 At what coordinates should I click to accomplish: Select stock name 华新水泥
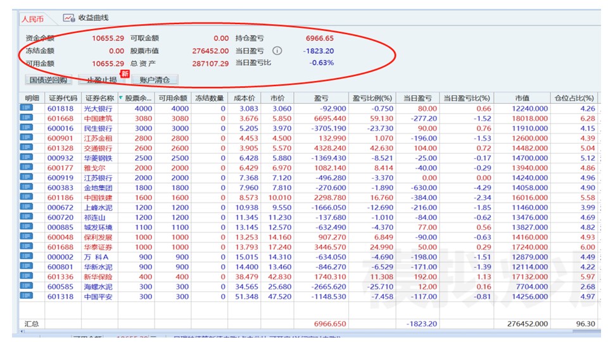pyautogui.click(x=98, y=267)
